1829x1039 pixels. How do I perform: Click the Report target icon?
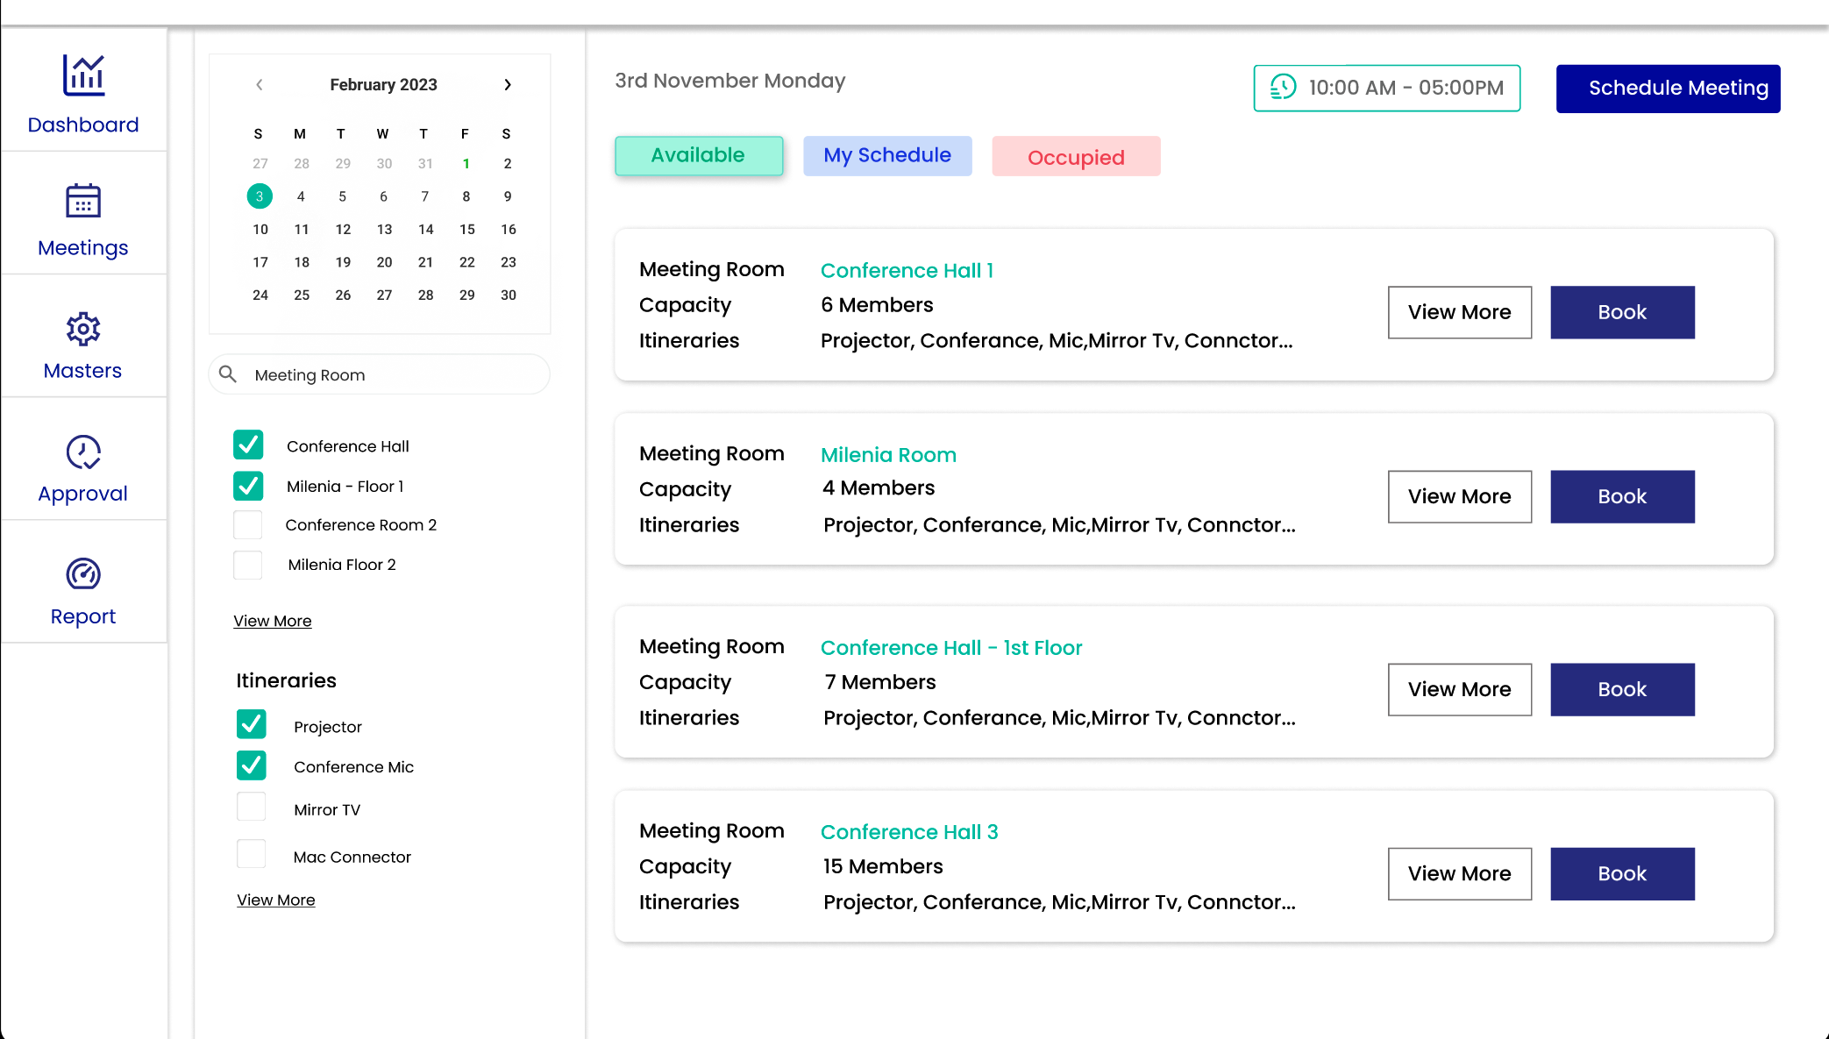click(82, 574)
